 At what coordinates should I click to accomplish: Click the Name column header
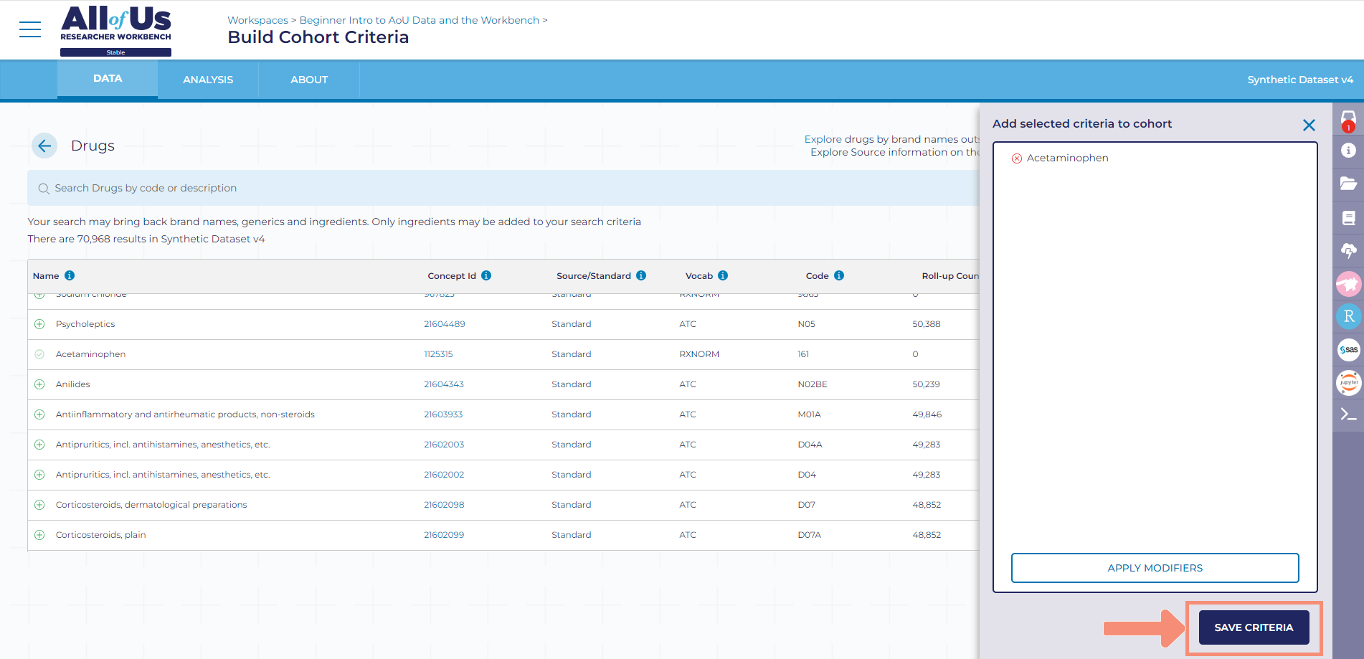pos(46,276)
